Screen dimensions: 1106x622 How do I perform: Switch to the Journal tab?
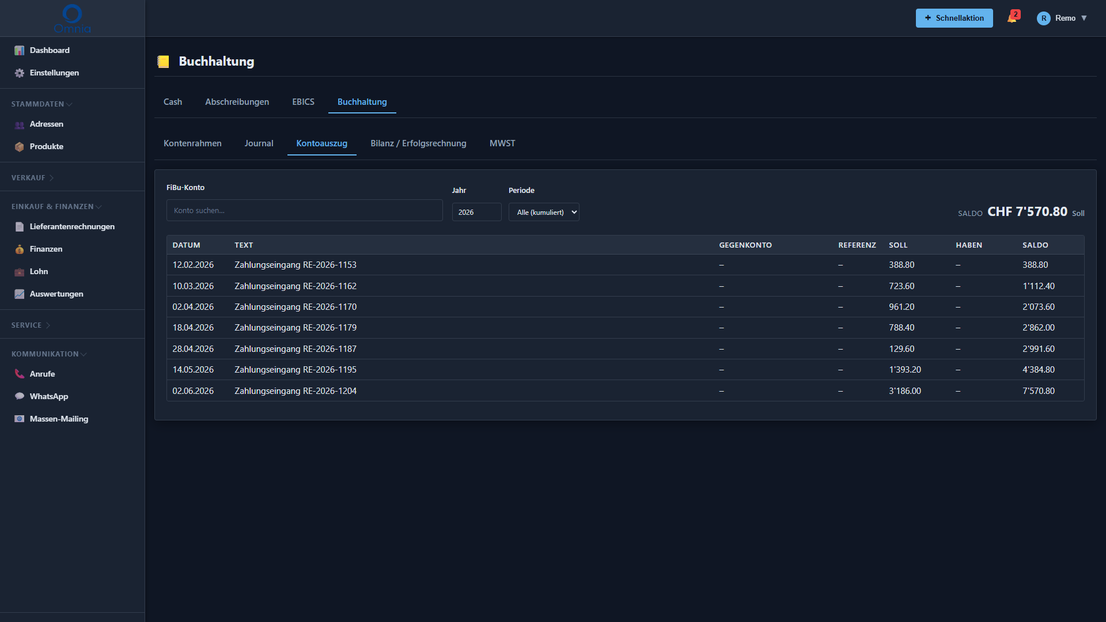(x=259, y=143)
